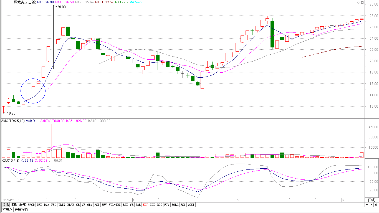Screen dimensions: 379x213
Task: Switch indicator to MACD
Action: click(31, 205)
